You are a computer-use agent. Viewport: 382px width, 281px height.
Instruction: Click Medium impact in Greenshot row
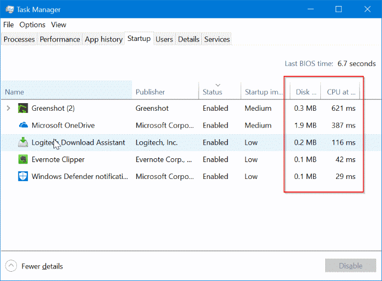[258, 108]
